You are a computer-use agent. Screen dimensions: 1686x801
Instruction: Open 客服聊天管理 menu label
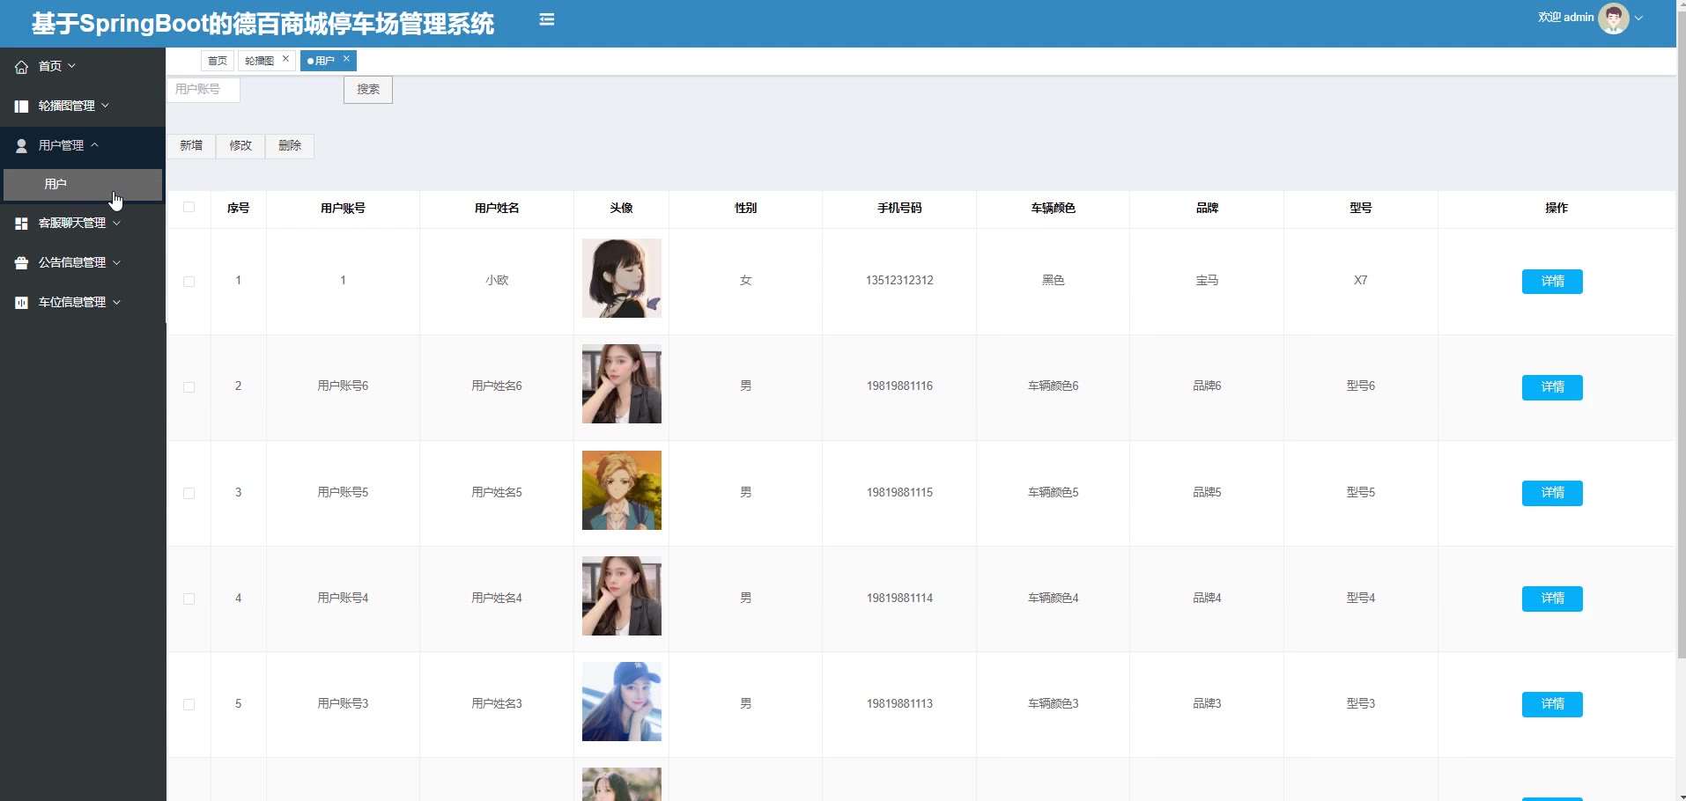72,223
